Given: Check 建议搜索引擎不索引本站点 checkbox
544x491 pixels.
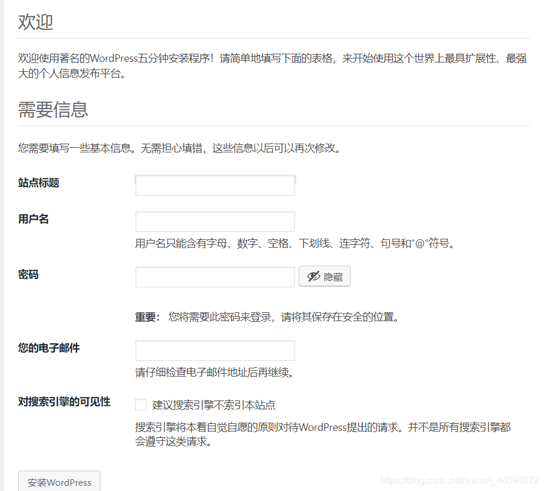Looking at the screenshot, I should point(141,405).
